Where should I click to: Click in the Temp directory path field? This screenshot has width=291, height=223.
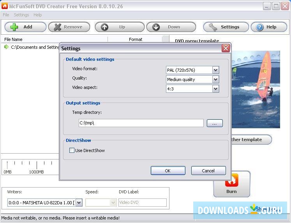pos(141,123)
